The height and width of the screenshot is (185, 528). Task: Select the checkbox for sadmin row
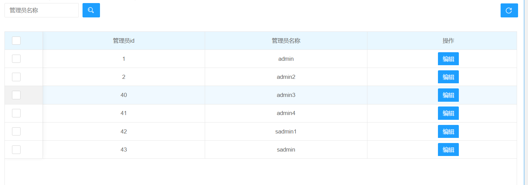pos(16,150)
